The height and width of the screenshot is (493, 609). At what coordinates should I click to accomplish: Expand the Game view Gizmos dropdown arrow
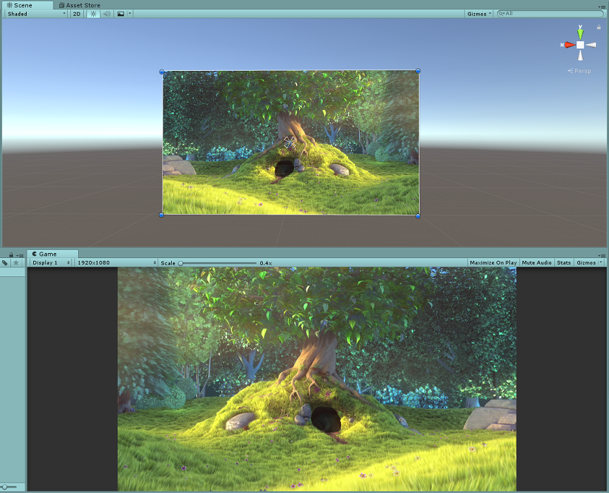click(601, 263)
